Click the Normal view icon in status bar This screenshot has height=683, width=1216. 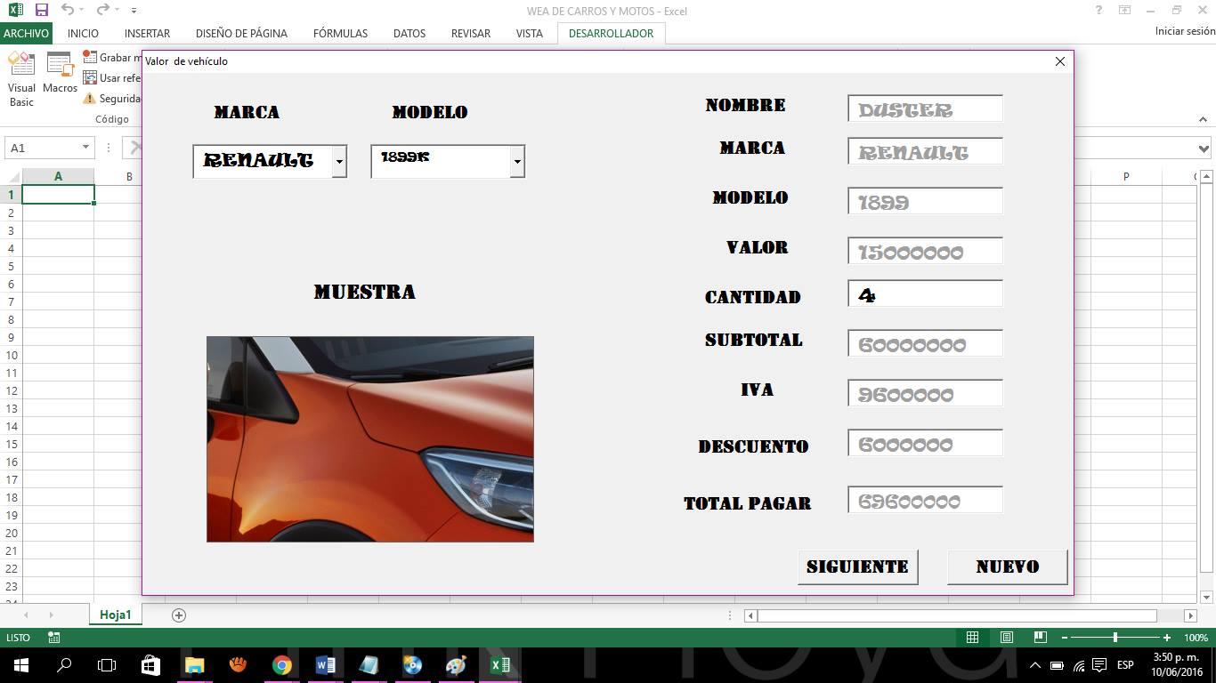(x=972, y=638)
